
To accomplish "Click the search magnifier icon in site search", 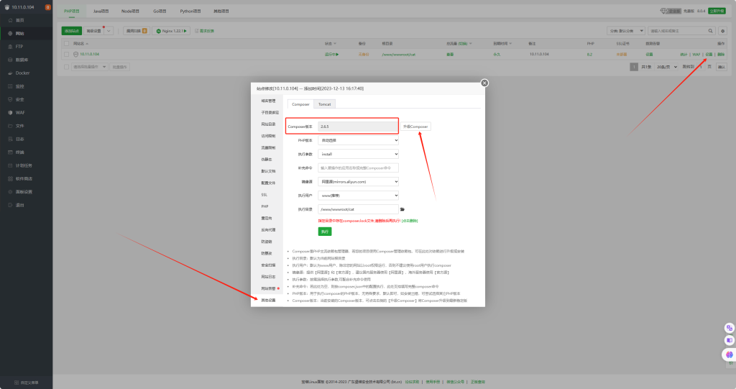I will click(x=710, y=31).
